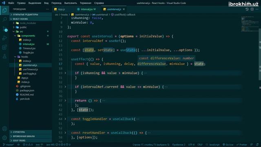Open the Справка menu
The height and width of the screenshot is (147, 261).
pyautogui.click(x=99, y=3)
